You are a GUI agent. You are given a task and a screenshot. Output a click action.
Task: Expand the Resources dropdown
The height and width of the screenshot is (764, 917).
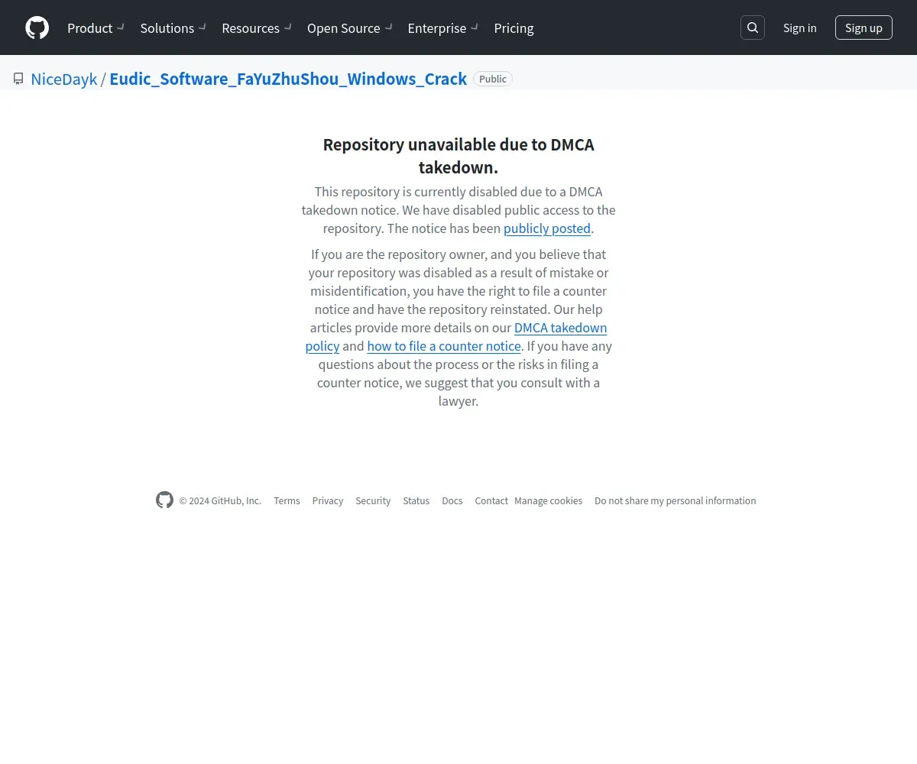[x=257, y=28]
